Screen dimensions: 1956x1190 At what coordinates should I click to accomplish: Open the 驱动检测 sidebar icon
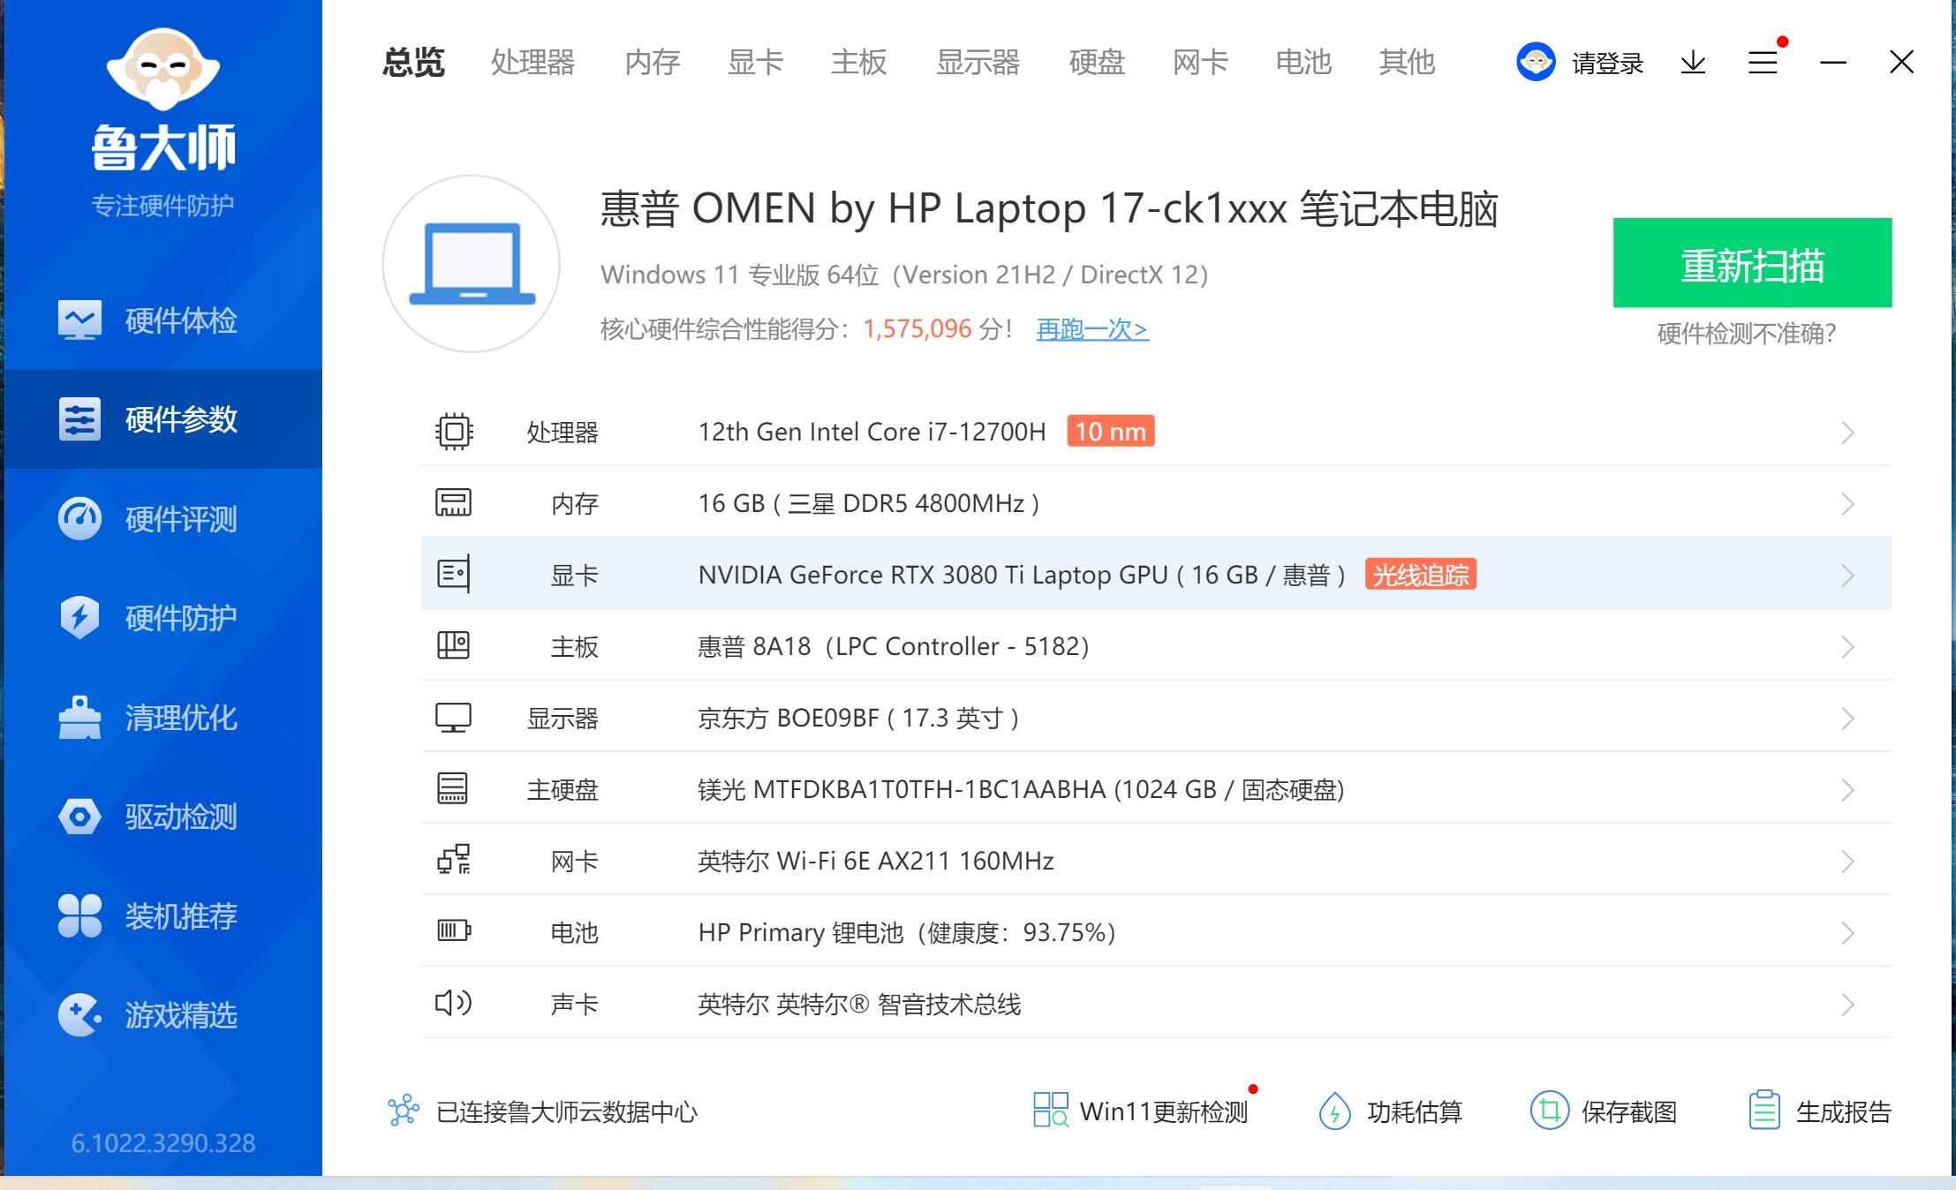tap(79, 817)
